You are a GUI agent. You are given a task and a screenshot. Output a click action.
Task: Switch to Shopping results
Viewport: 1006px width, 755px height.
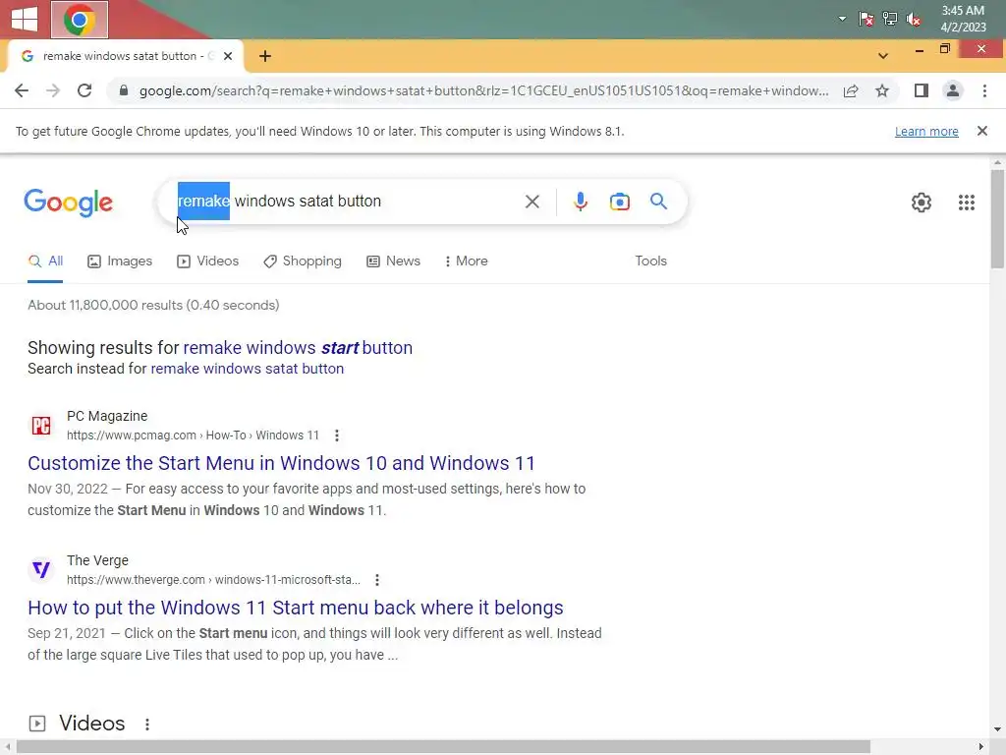click(x=303, y=261)
